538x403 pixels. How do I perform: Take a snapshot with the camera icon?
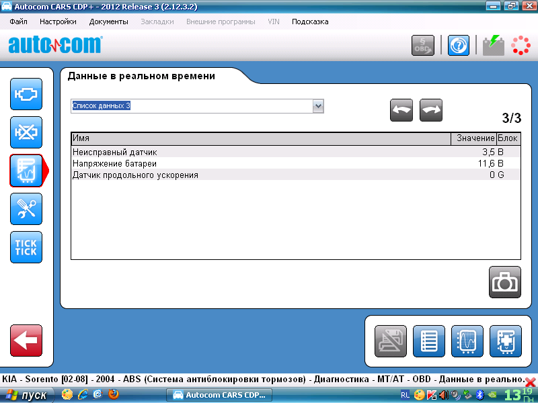(x=504, y=282)
